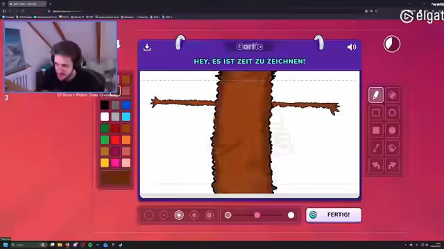The width and height of the screenshot is (444, 249).
Task: Pick the filled rectangle tool
Action: coord(376,130)
